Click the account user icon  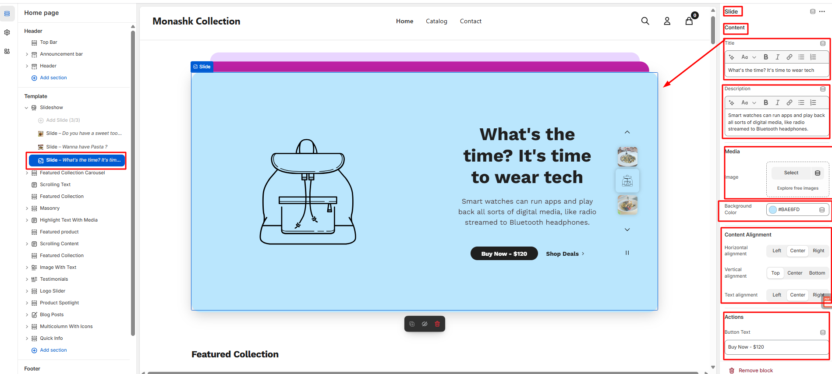667,21
